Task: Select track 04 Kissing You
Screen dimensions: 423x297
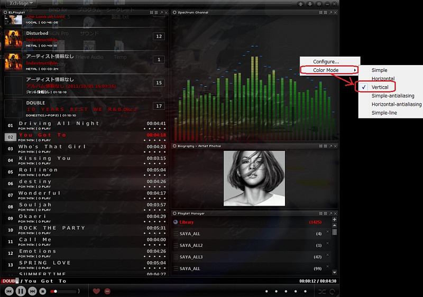Action: tap(86, 160)
